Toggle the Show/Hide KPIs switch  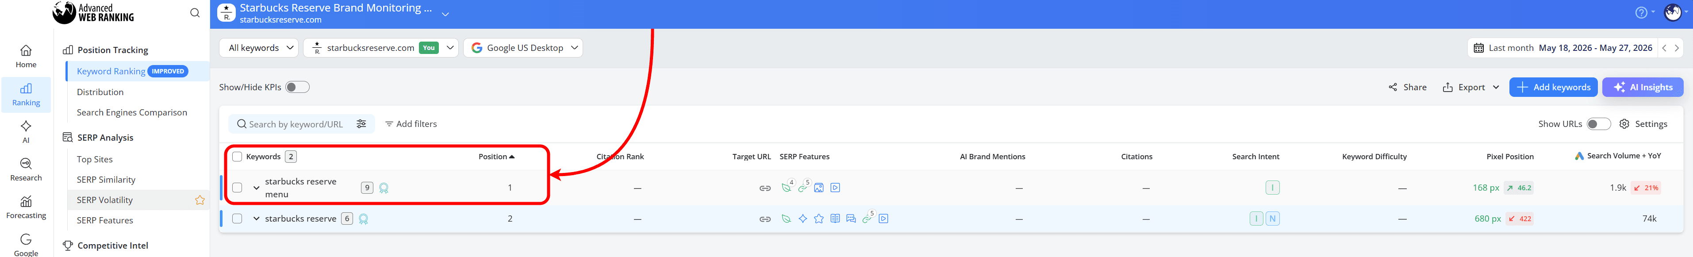[297, 88]
